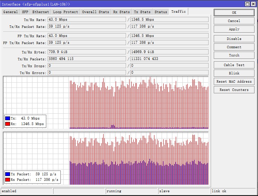Go to the Status tab
The width and height of the screenshot is (258, 196).
click(x=161, y=12)
